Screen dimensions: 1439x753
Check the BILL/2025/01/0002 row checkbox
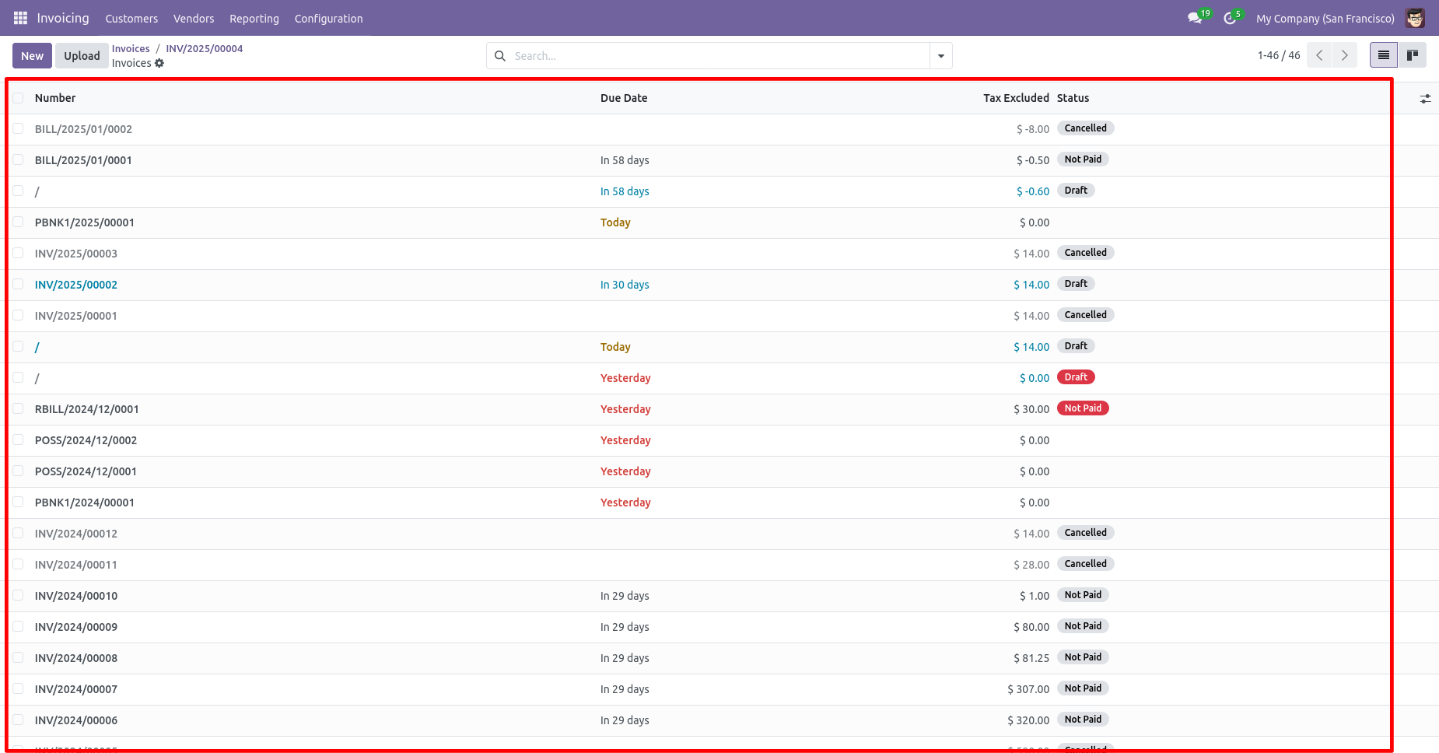18,128
